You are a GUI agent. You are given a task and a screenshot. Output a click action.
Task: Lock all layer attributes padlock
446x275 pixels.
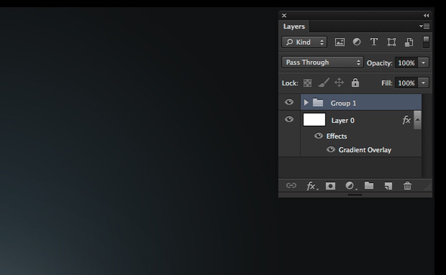click(x=355, y=83)
